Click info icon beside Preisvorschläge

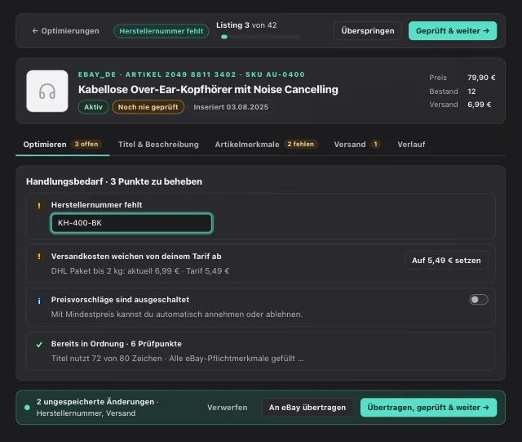click(39, 301)
